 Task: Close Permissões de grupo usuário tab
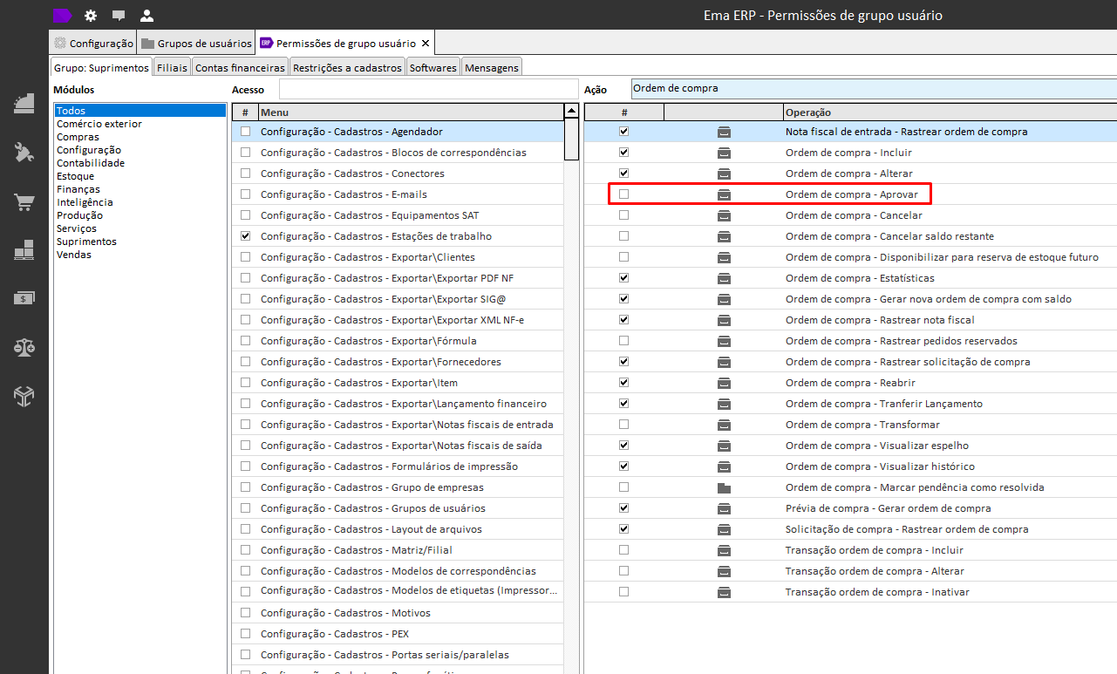tap(426, 43)
